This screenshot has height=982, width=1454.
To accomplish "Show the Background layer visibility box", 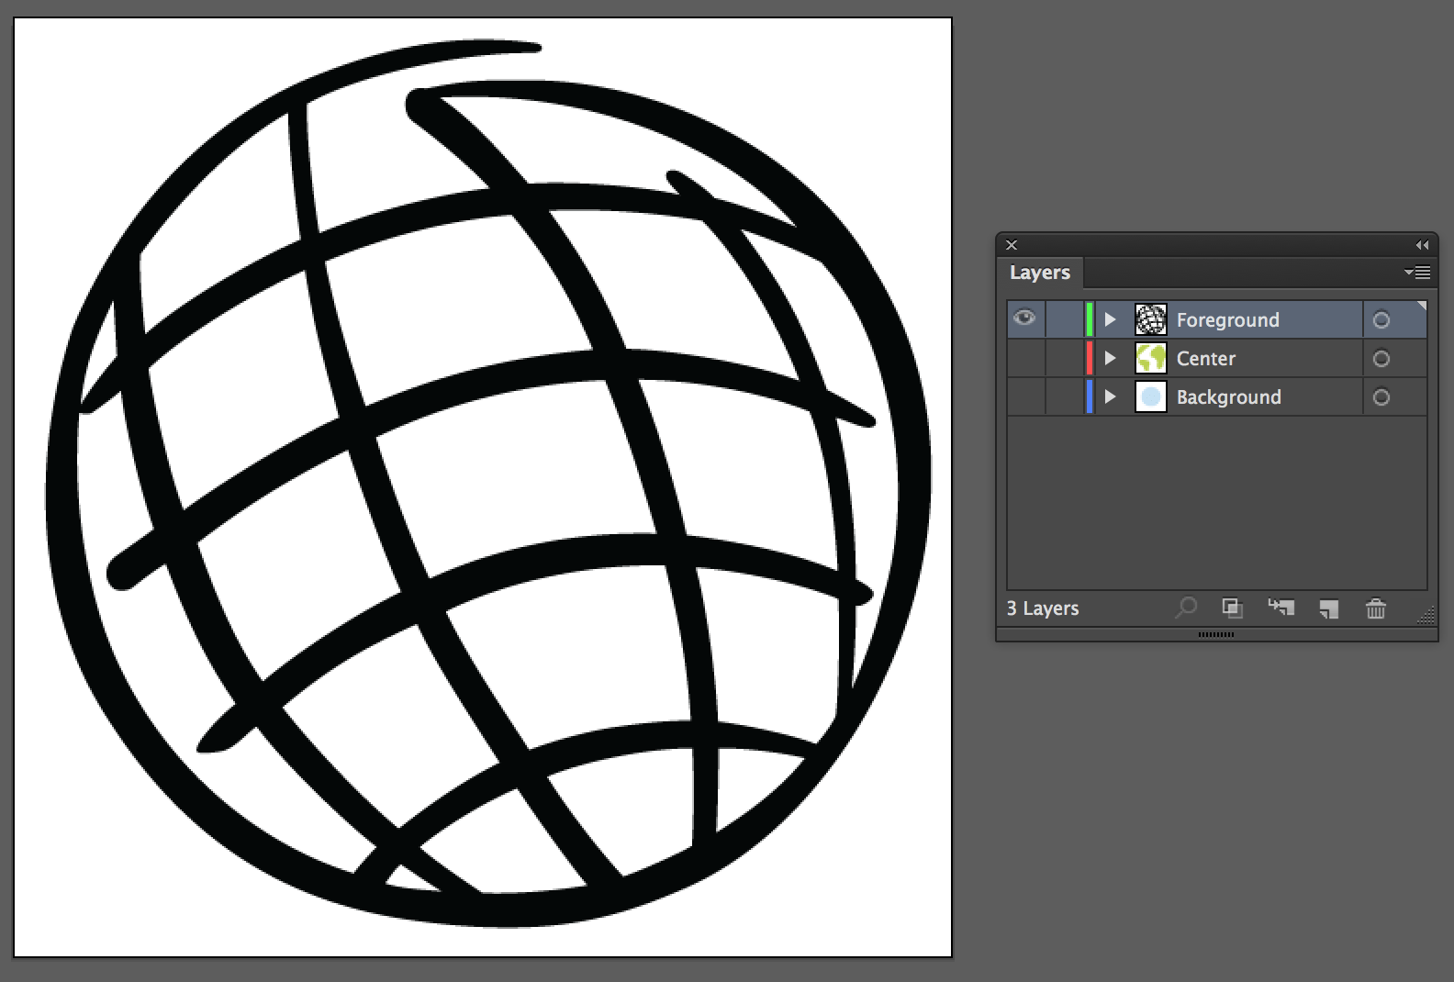I will (x=1025, y=397).
